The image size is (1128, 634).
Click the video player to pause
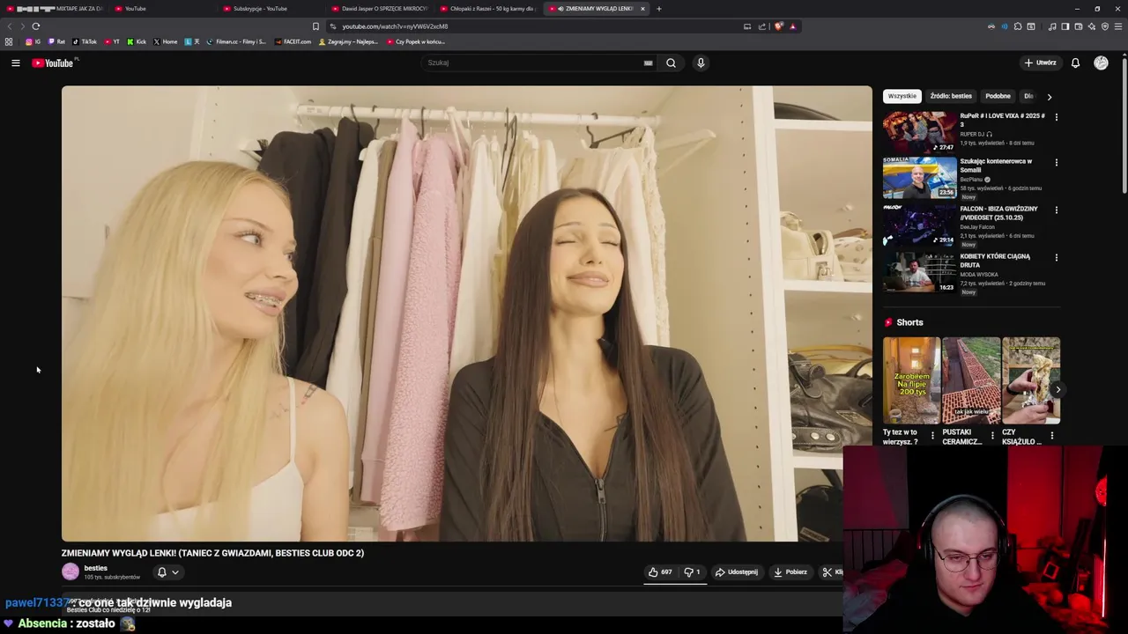466,313
